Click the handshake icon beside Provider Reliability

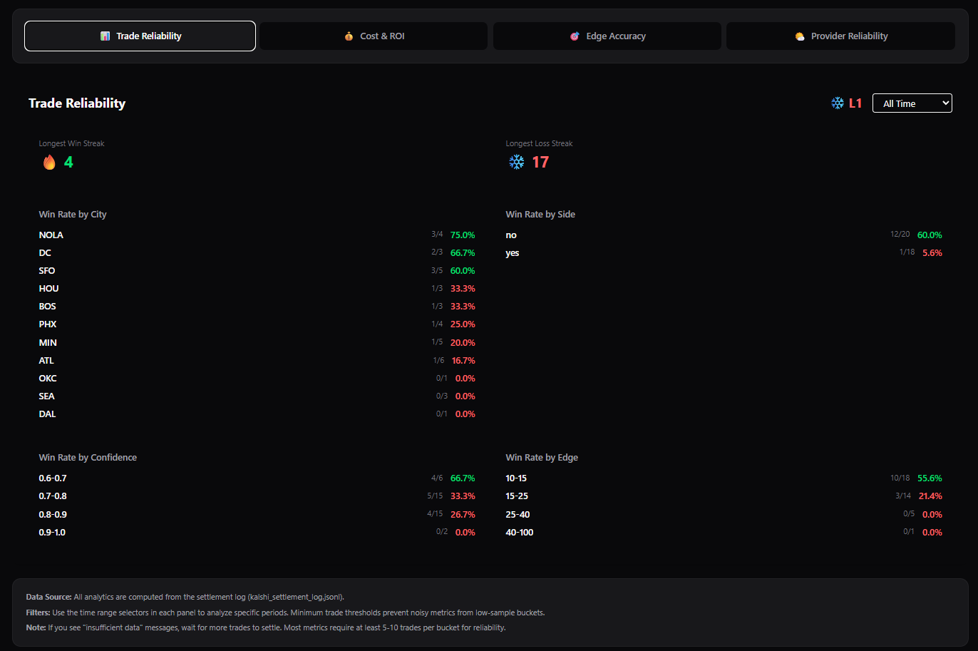click(x=799, y=36)
